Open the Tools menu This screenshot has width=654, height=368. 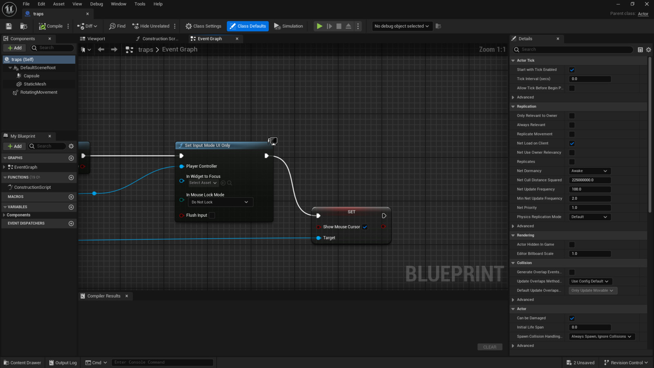point(140,4)
